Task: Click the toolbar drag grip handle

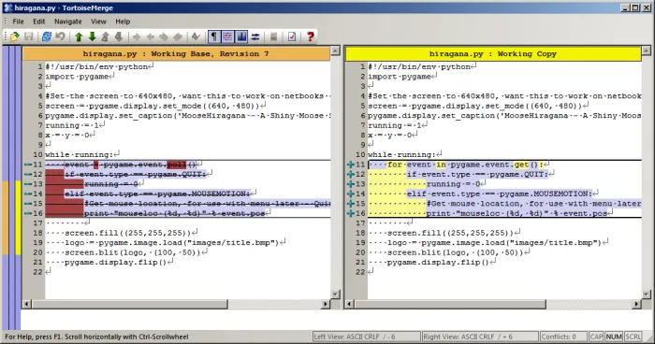Action: point(6,36)
